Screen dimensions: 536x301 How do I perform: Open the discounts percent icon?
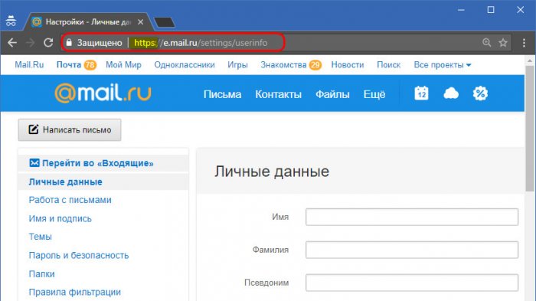480,93
